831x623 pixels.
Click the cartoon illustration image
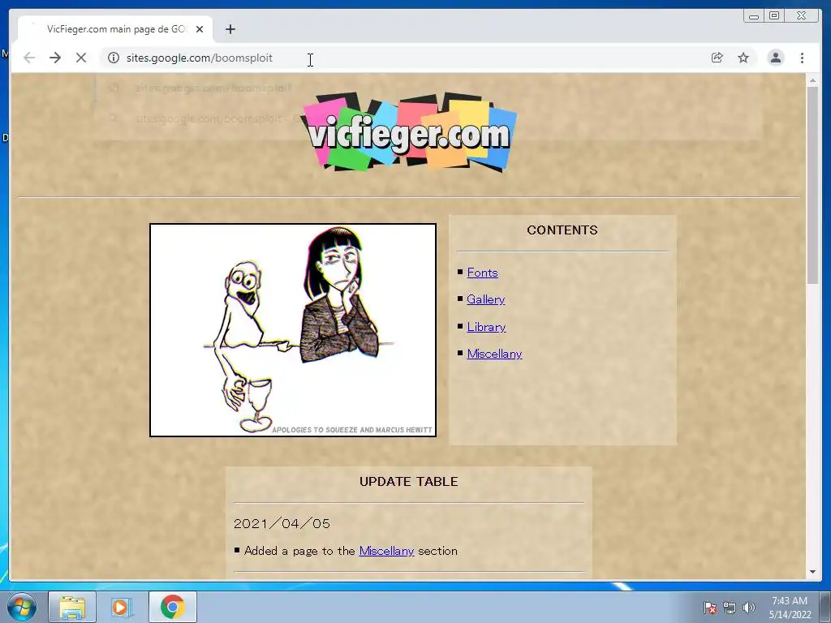pos(293,330)
